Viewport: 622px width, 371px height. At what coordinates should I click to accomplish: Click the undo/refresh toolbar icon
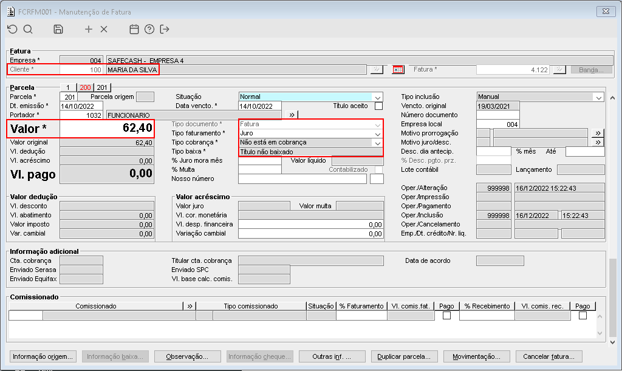pyautogui.click(x=12, y=29)
